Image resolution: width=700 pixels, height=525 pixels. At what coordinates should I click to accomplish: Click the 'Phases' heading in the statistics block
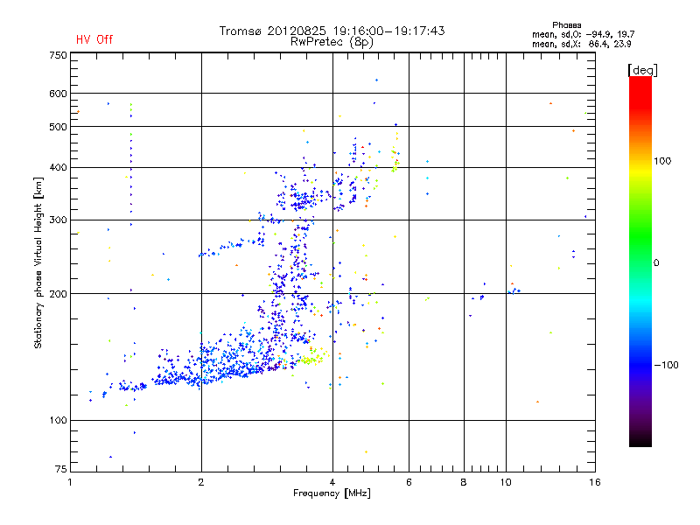click(566, 25)
